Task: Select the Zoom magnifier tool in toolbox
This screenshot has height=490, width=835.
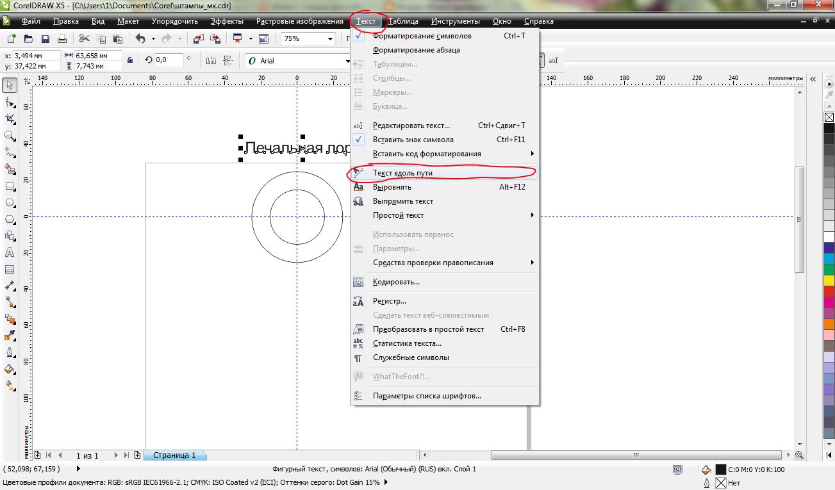Action: tap(10, 136)
